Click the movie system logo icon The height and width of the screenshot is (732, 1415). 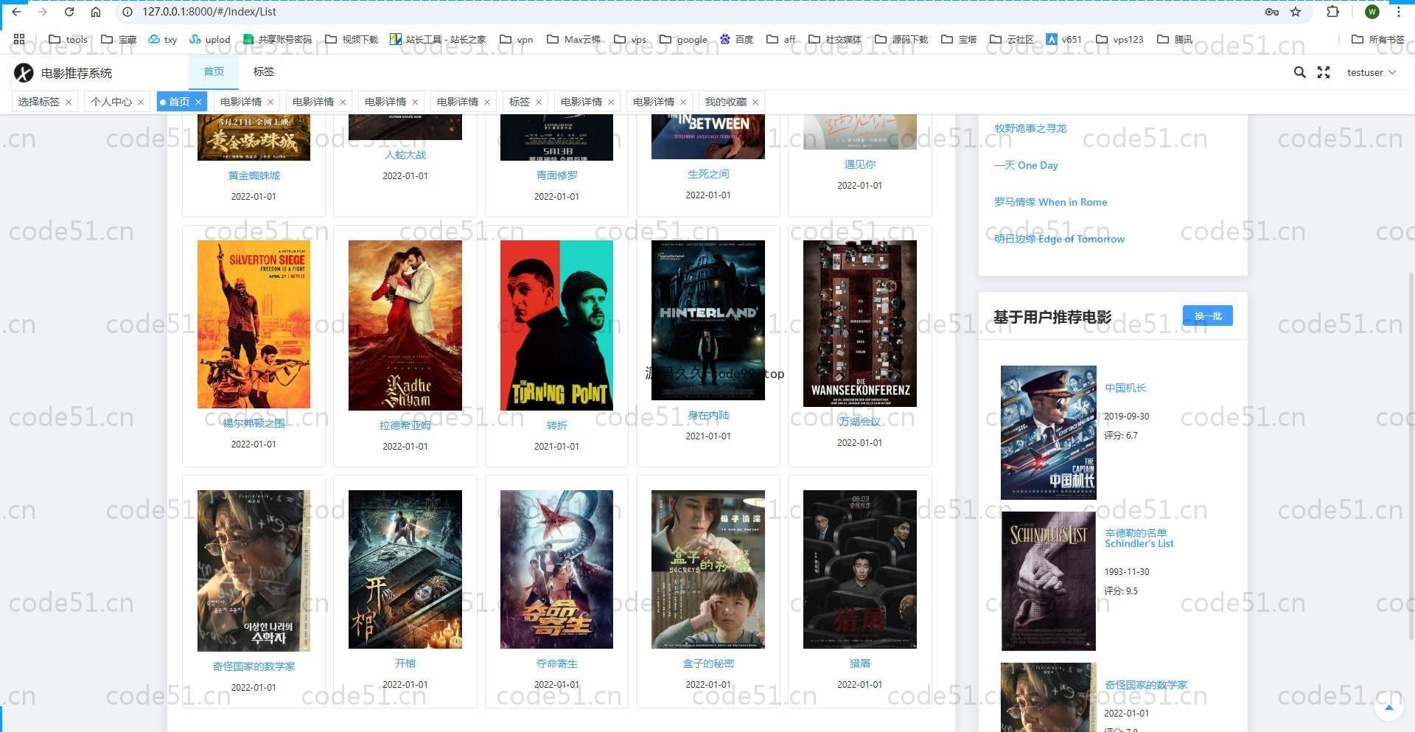(24, 72)
